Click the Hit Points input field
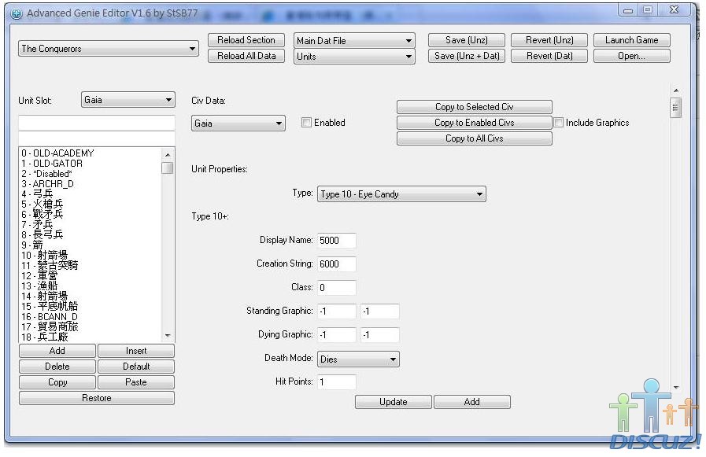The height and width of the screenshot is (457, 706). [336, 382]
